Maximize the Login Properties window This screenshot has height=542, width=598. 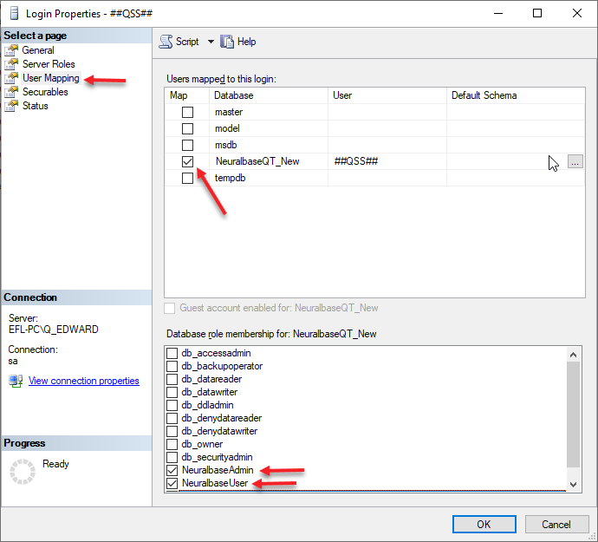(x=537, y=13)
